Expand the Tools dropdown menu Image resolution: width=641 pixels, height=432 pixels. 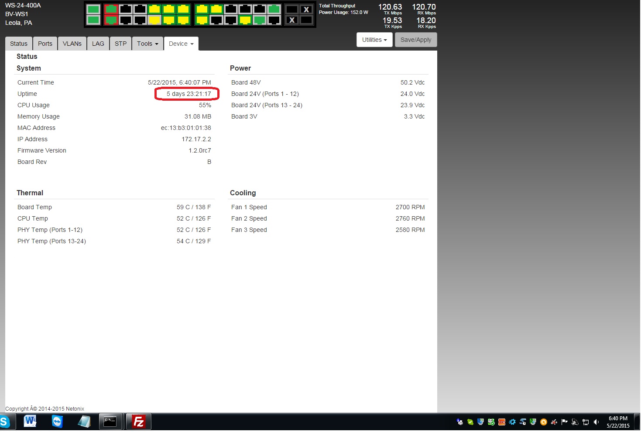147,44
